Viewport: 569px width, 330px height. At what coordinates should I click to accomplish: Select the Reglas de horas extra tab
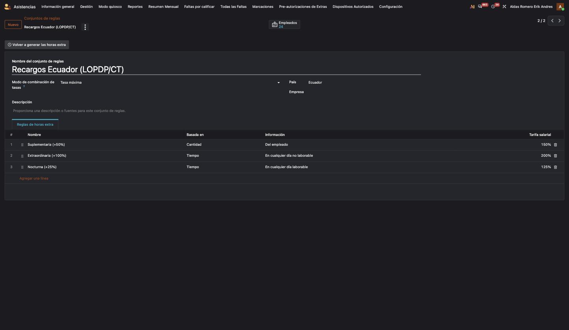tap(35, 125)
